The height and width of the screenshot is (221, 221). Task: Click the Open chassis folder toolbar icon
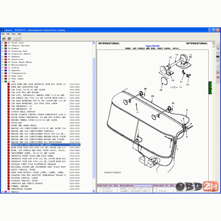4,38
